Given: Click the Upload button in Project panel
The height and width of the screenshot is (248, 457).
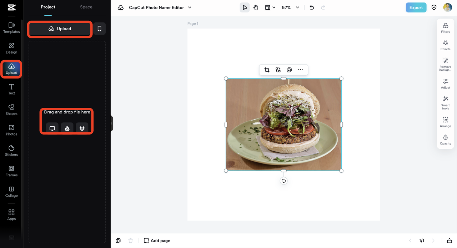Looking at the screenshot, I should 60,29.
